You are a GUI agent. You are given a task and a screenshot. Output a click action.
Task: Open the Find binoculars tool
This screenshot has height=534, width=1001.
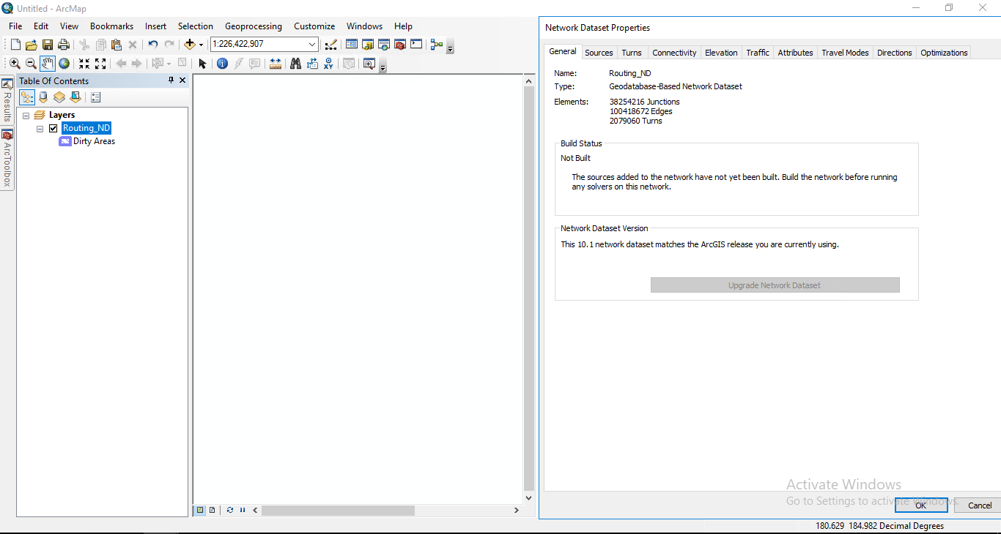coord(295,64)
